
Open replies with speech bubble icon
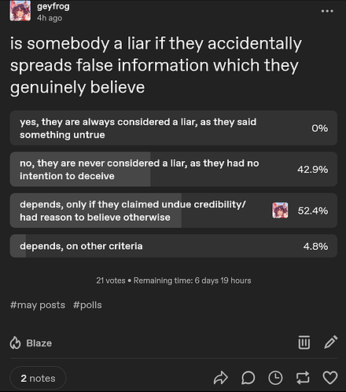pos(248,378)
